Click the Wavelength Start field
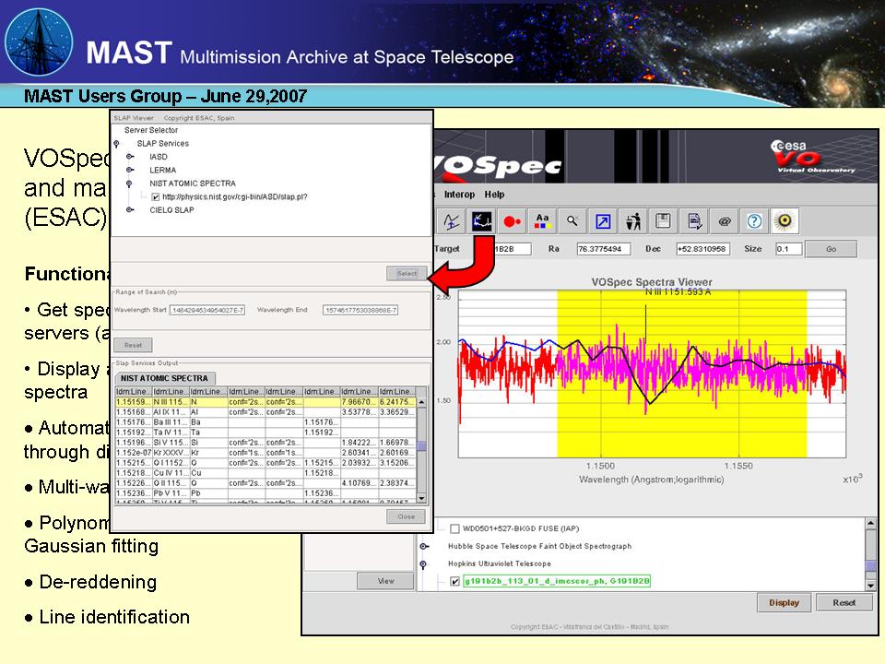Viewport: 885px width, 664px height. click(207, 310)
